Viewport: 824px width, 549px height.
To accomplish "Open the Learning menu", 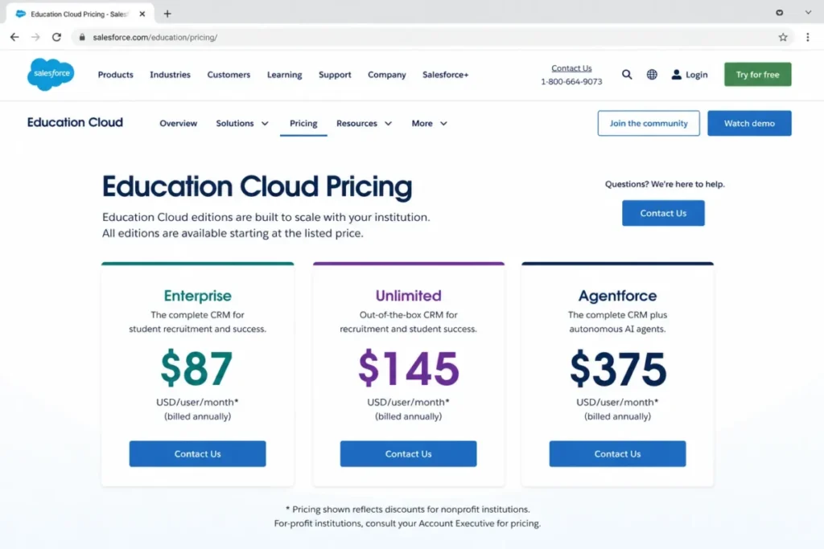I will [x=284, y=75].
